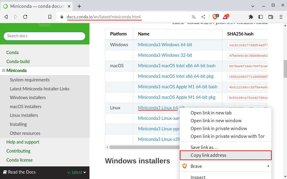
Task: Reload the page
Action: coord(25,17)
